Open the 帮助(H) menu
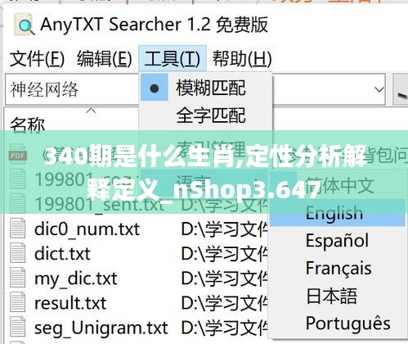408x344 pixels. point(242,59)
